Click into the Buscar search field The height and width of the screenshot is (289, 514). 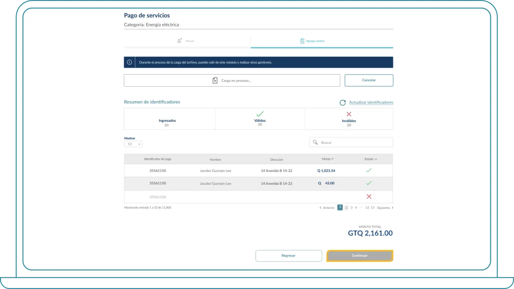(354, 143)
